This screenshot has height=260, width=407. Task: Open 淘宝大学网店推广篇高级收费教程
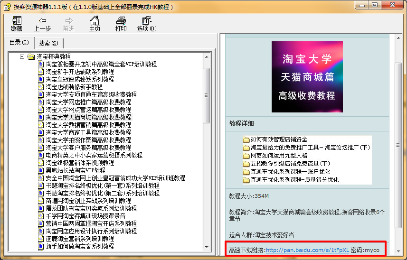88,102
